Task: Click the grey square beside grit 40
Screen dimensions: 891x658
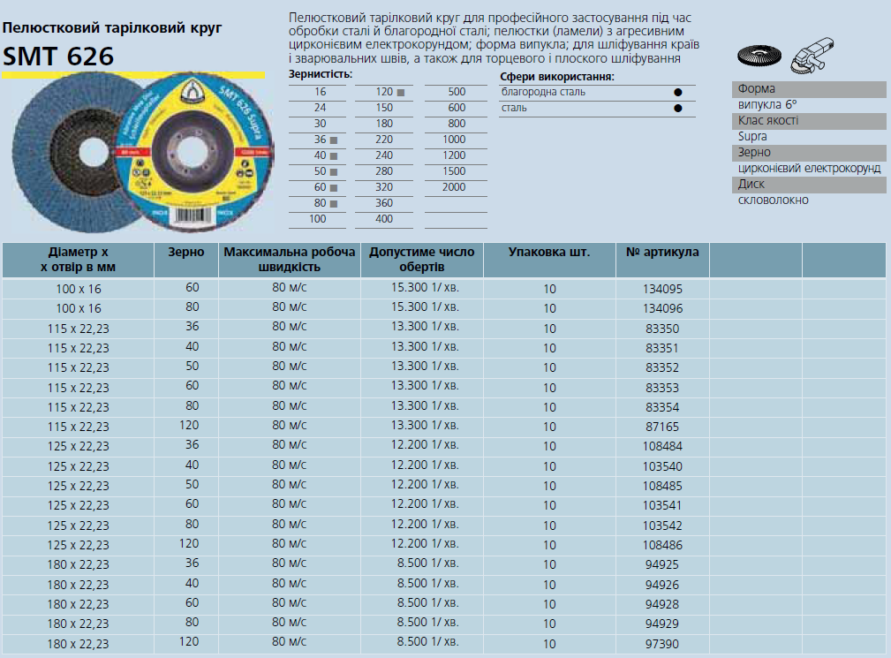Action: click(334, 156)
